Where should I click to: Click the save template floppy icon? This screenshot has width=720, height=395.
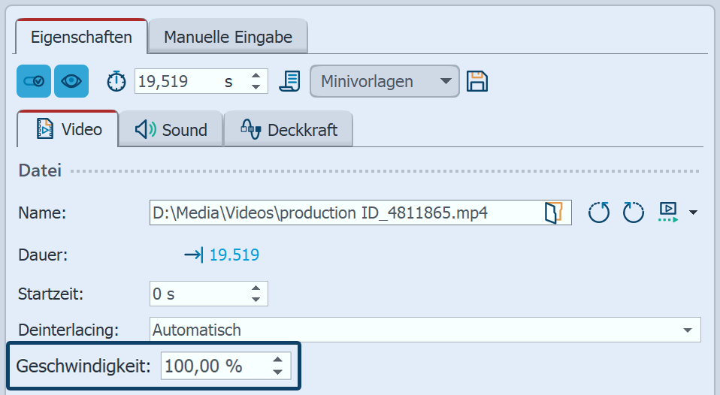tap(476, 81)
